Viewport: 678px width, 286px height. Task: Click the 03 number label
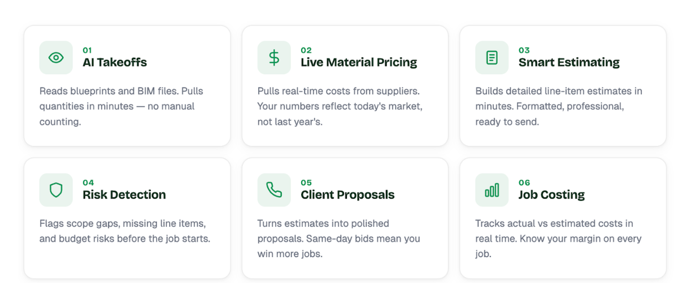(524, 50)
